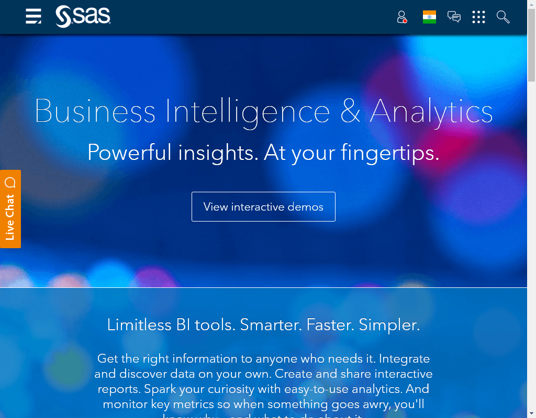Click the speech bubble on Live Chat
Image resolution: width=536 pixels, height=418 pixels.
tap(10, 182)
